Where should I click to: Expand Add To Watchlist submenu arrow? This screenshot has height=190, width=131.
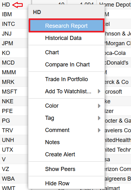point(99,91)
